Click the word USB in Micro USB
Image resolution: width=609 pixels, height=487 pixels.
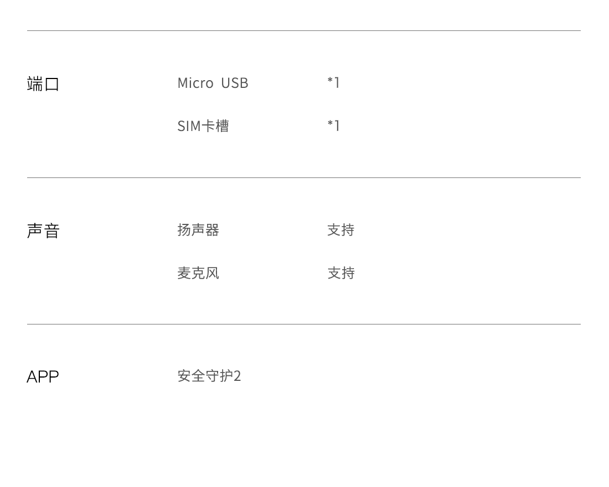click(235, 83)
